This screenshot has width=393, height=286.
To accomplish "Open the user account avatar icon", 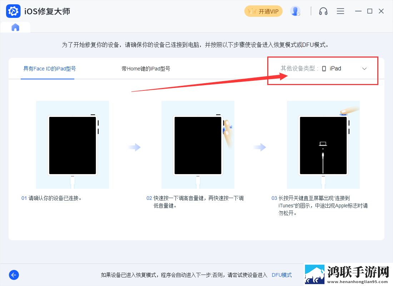I will 295,11.
